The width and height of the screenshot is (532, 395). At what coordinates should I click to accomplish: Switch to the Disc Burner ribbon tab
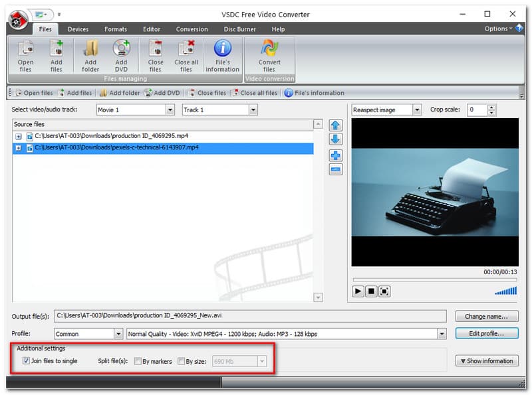coord(240,29)
